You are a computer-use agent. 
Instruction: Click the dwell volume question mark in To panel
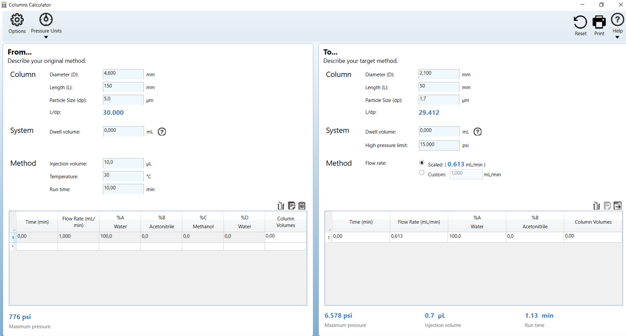pyautogui.click(x=477, y=131)
